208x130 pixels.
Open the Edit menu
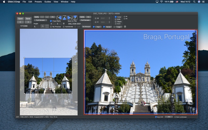click(x=30, y=2)
